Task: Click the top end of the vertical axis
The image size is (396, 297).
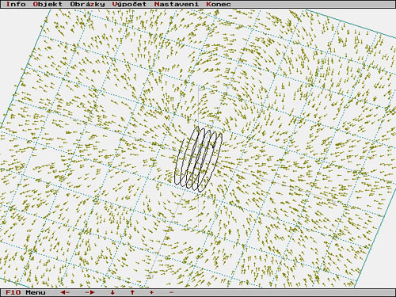Action: point(200,88)
